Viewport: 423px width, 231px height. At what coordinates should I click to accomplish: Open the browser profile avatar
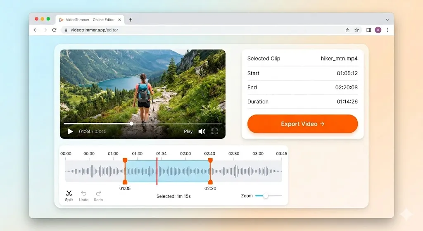[378, 30]
